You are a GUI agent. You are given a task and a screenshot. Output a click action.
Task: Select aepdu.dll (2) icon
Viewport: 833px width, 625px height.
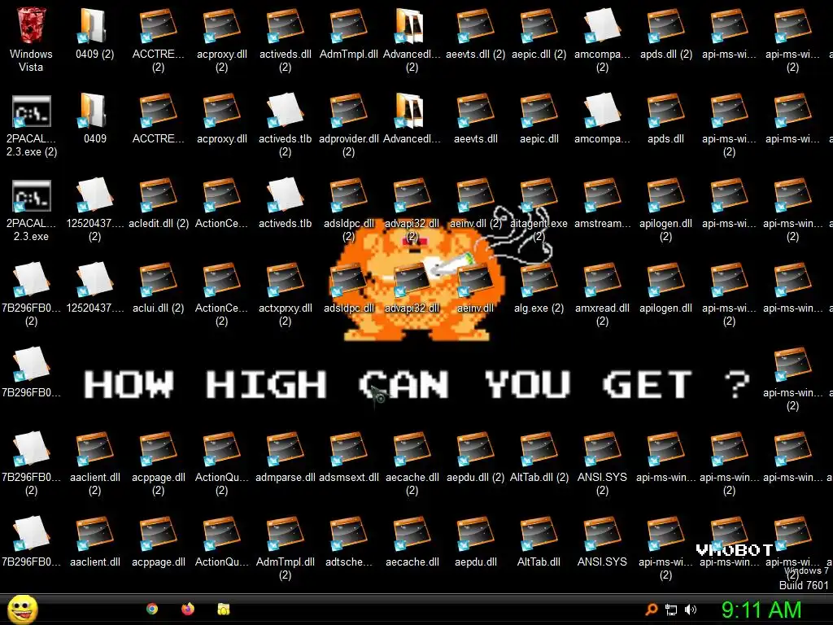coord(475,448)
